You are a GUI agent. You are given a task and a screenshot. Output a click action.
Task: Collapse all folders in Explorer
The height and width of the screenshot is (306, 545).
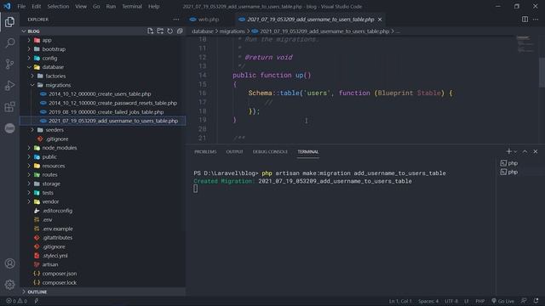tap(180, 31)
